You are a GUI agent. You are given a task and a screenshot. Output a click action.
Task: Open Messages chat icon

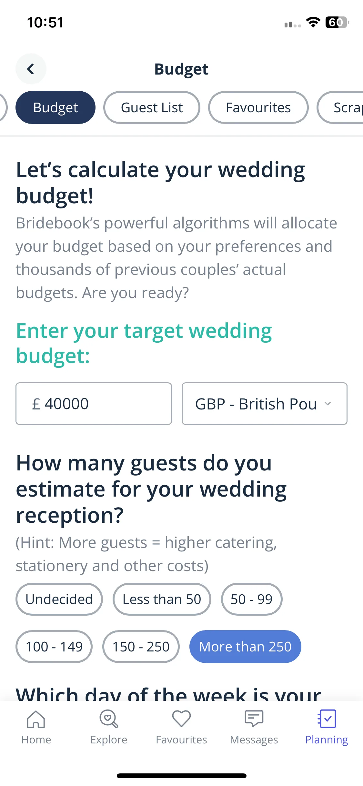point(254,719)
